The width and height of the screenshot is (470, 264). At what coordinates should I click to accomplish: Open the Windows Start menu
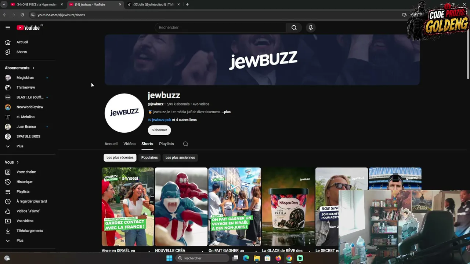pyautogui.click(x=169, y=258)
